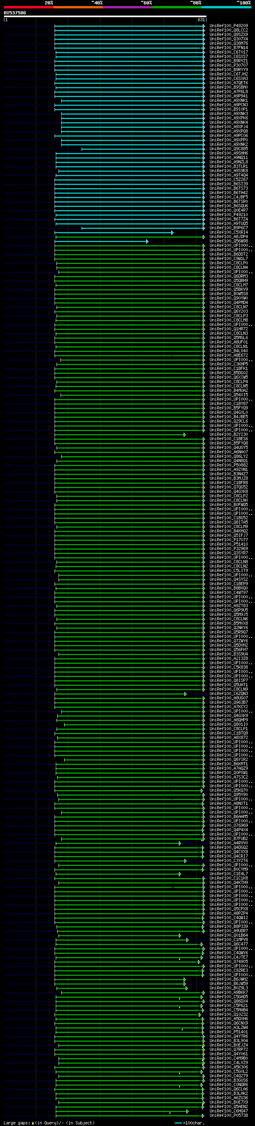
Task: Open hit UniRef100_A9PC06
Action: point(229,135)
